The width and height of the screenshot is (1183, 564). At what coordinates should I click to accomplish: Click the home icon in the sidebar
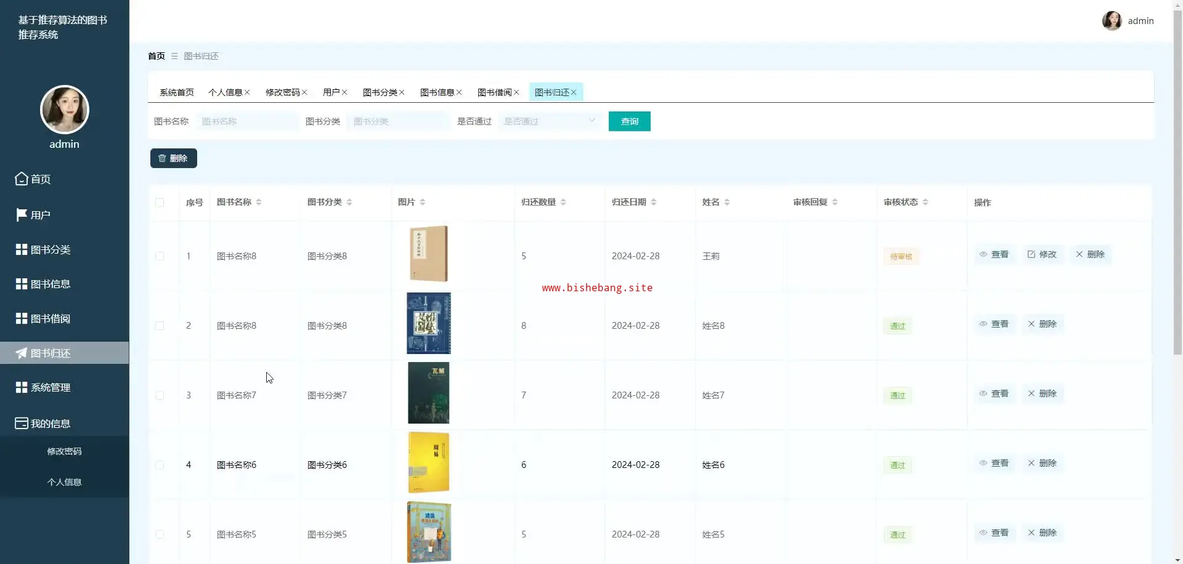click(22, 179)
